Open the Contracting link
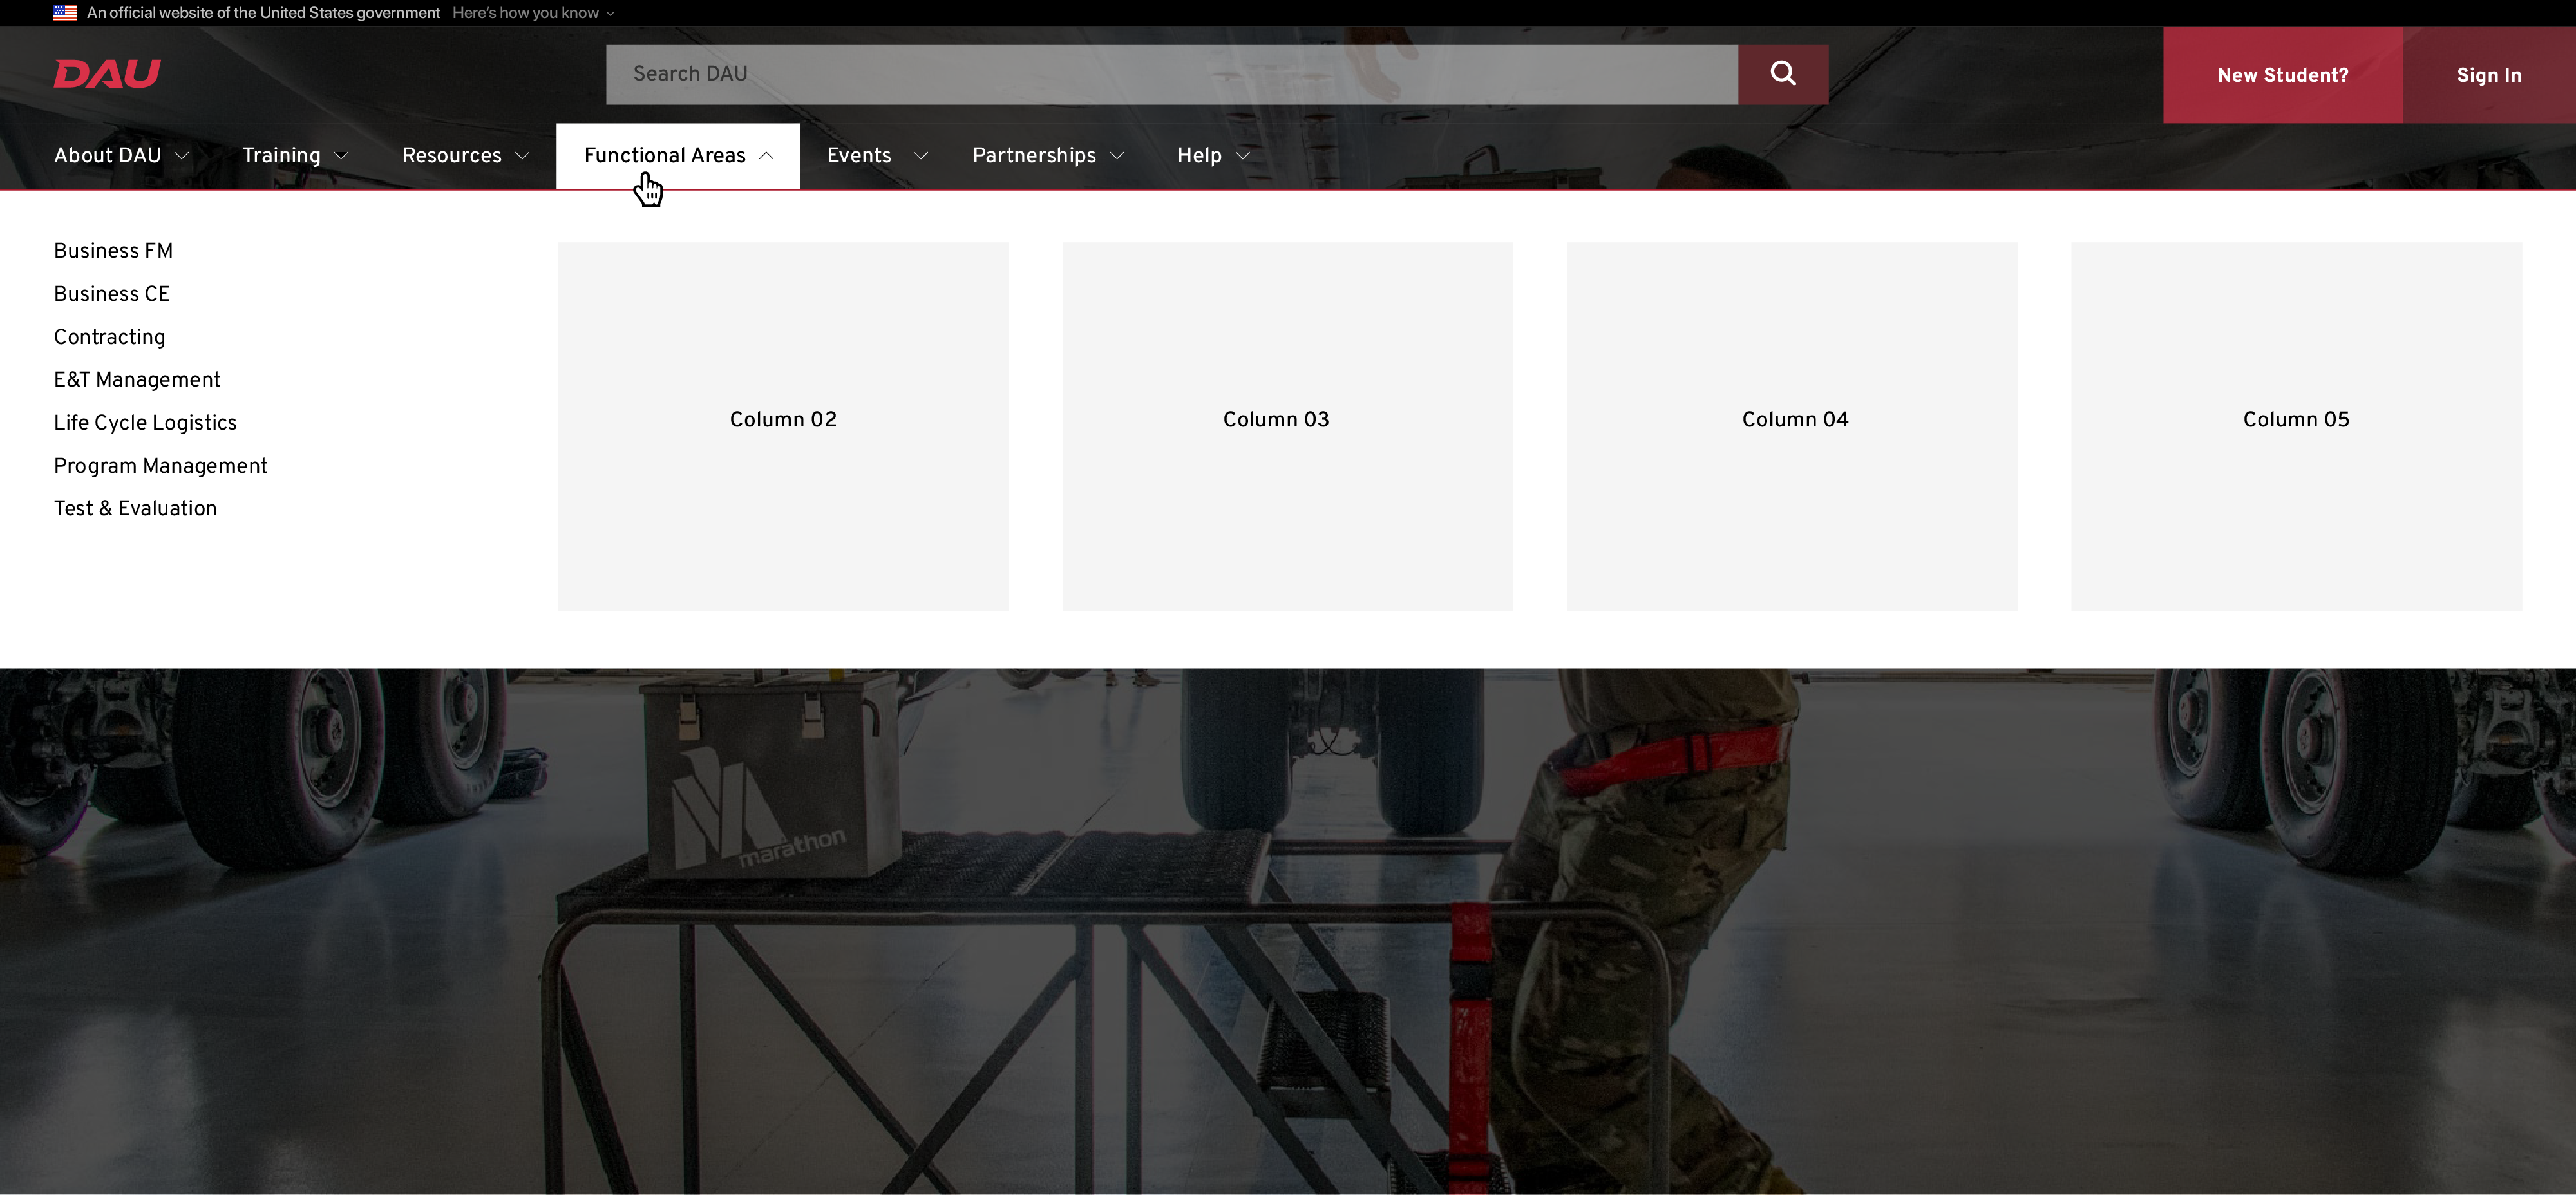This screenshot has height=1195, width=2576. tap(109, 337)
